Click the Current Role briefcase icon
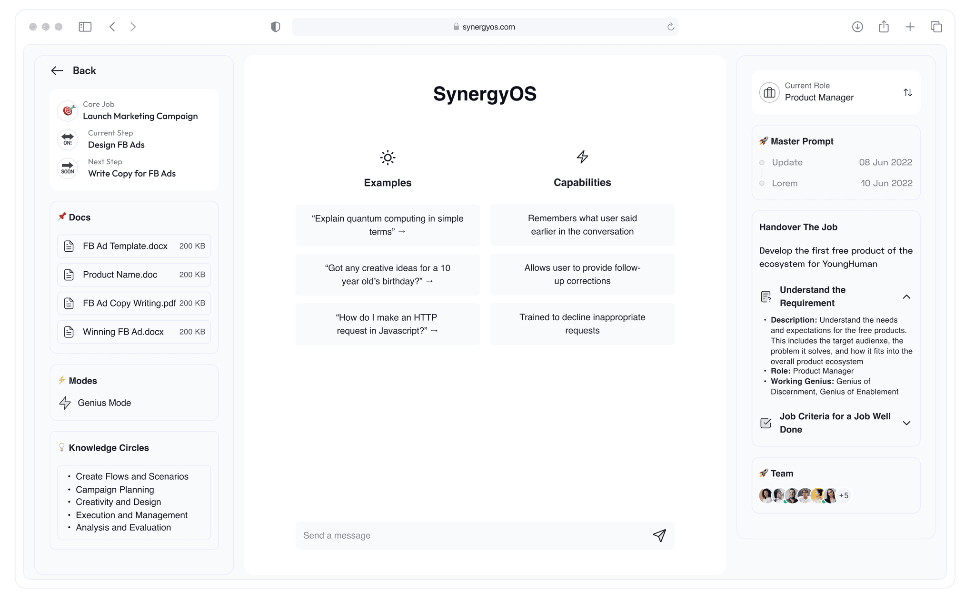975x602 pixels. point(769,92)
